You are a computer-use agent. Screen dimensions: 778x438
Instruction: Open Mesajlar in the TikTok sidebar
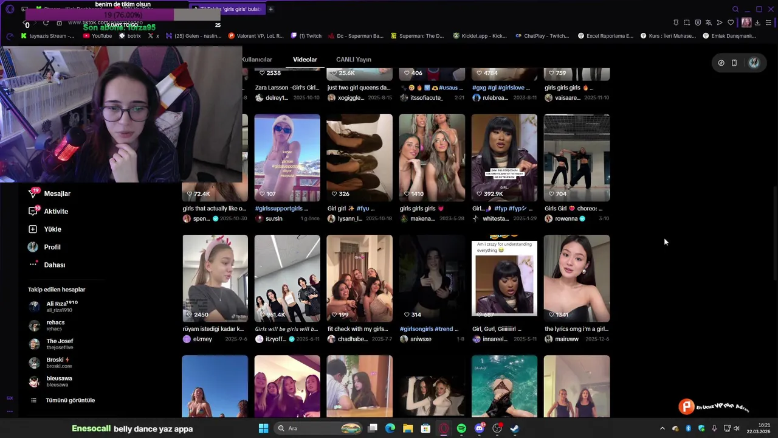[50, 193]
